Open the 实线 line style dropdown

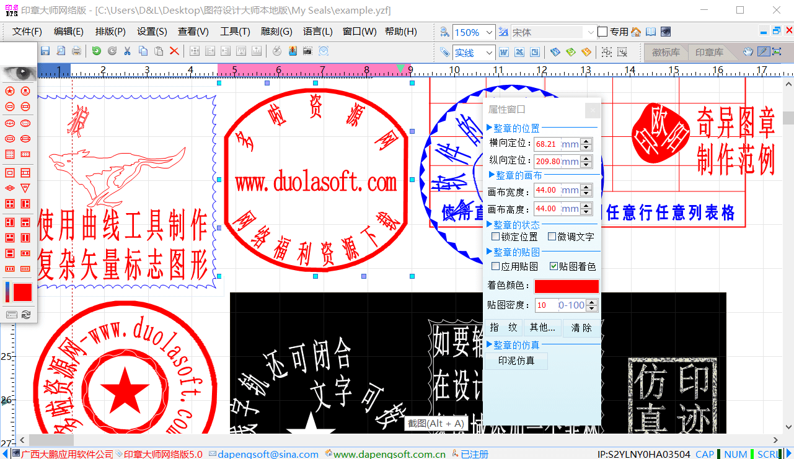[490, 53]
